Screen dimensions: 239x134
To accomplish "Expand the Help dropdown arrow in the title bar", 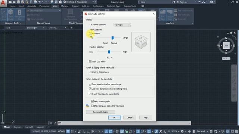I will pyautogui.click(x=214, y=2).
